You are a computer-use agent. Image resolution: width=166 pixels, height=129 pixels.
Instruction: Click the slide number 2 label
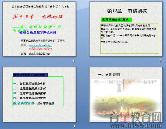pyautogui.click(x=161, y=61)
